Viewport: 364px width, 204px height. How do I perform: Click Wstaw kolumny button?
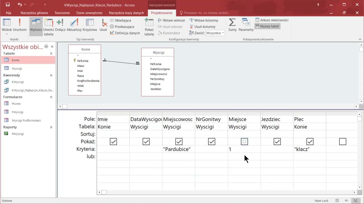[204, 20]
